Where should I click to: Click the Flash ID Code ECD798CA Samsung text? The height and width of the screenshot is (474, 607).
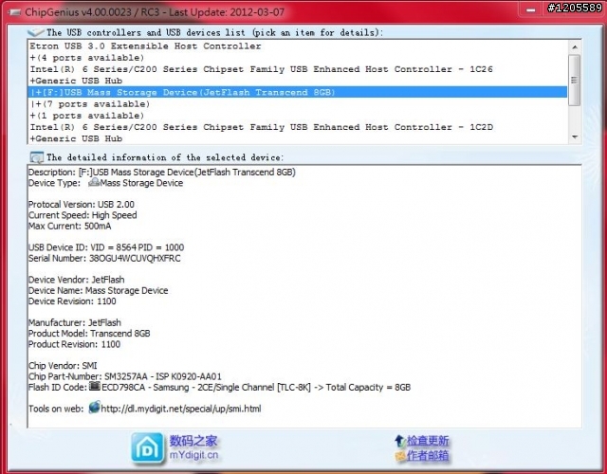(x=256, y=388)
